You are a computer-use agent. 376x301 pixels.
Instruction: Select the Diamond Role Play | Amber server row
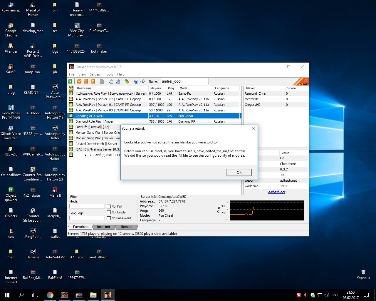coord(154,121)
